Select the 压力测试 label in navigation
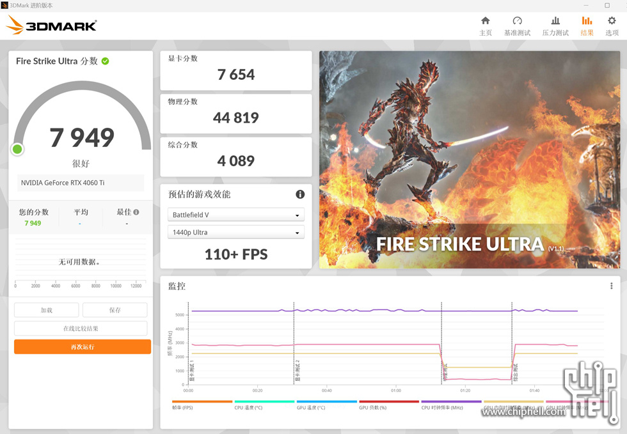The image size is (627, 434). 555,33
